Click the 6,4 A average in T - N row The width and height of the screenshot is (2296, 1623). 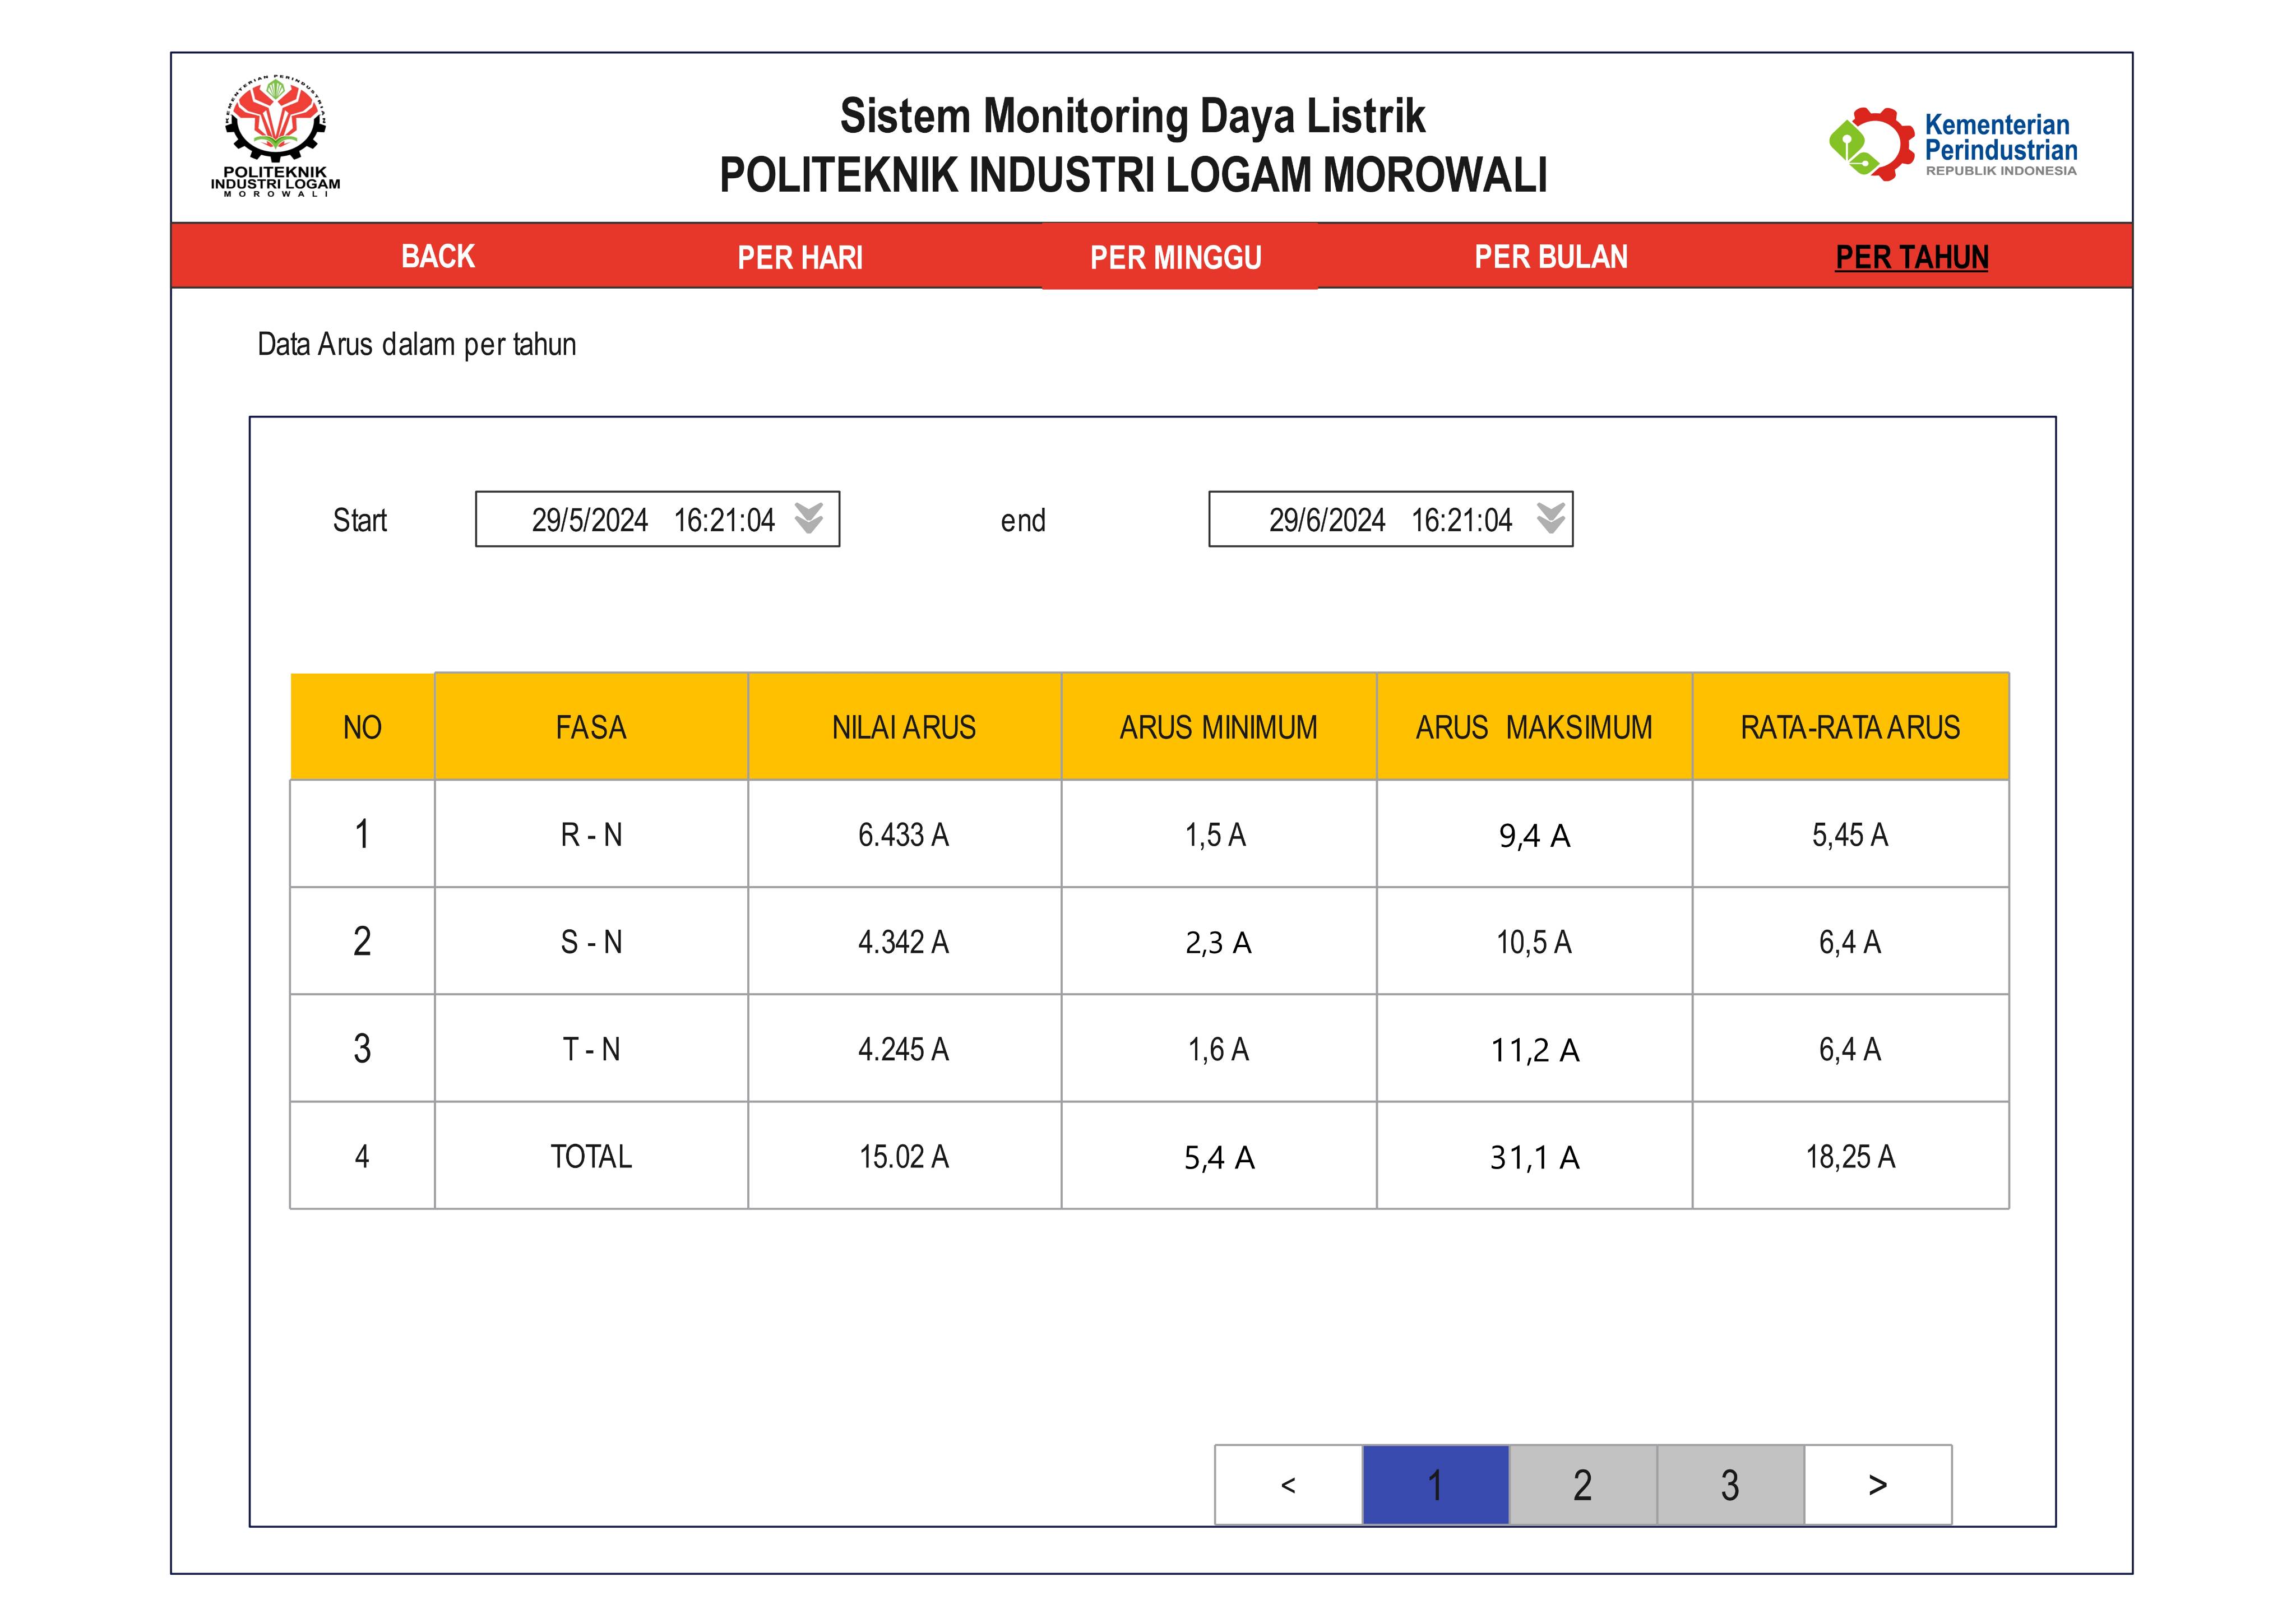(x=1850, y=1049)
